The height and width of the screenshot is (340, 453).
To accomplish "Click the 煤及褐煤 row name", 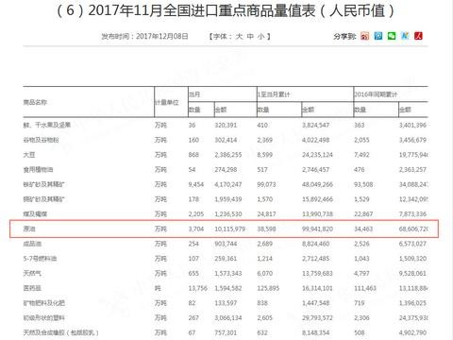I will point(35,214).
